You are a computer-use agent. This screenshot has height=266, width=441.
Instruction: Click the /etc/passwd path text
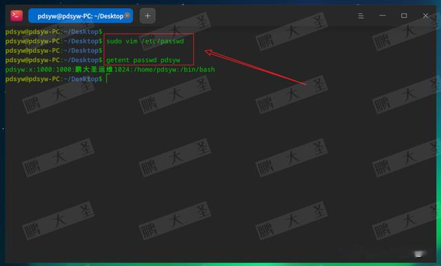pyautogui.click(x=163, y=41)
